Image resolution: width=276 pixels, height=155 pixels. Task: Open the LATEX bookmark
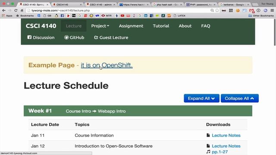click(x=179, y=15)
